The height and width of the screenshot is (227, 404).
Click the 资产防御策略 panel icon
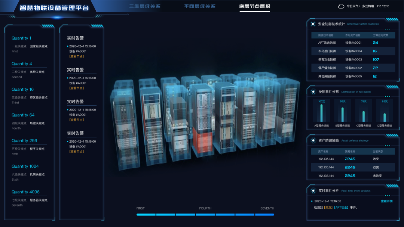pyautogui.click(x=313, y=140)
